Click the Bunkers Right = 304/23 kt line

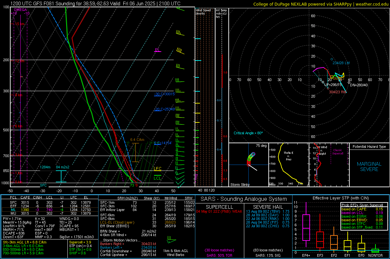tap(128, 244)
